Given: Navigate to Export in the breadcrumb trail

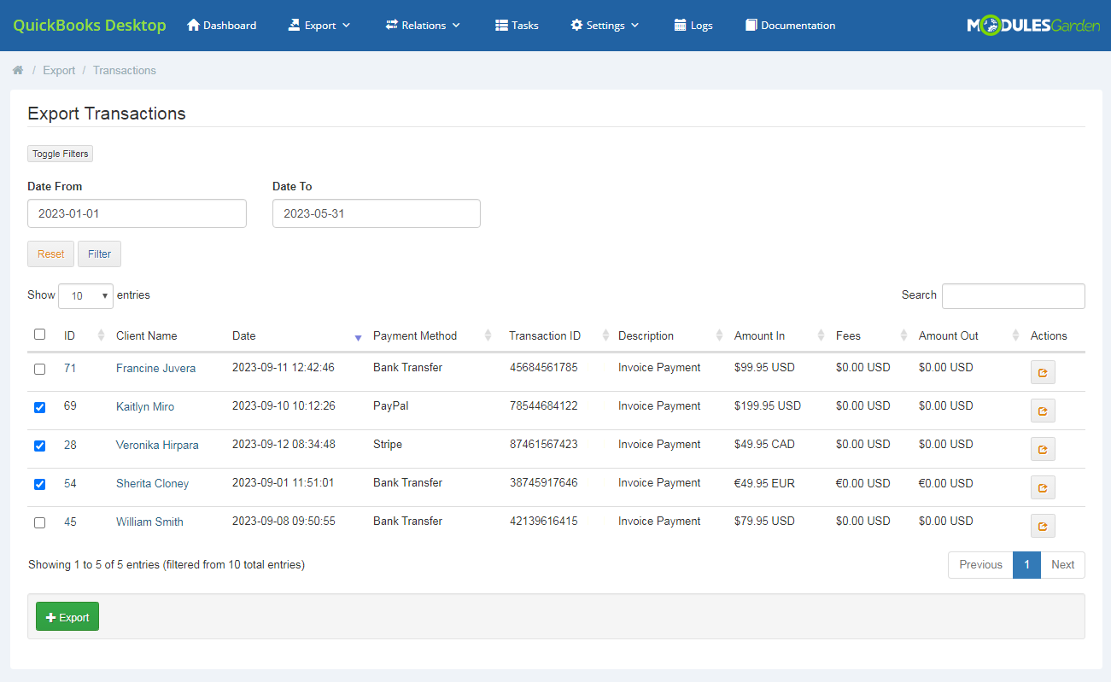Looking at the screenshot, I should tap(58, 70).
